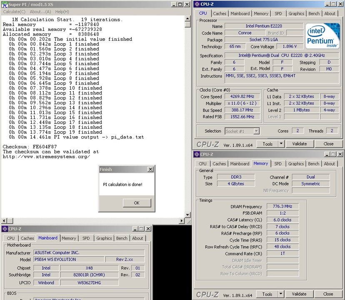Click the Bus Speed value 388.17 MHz

pyautogui.click(x=242, y=110)
